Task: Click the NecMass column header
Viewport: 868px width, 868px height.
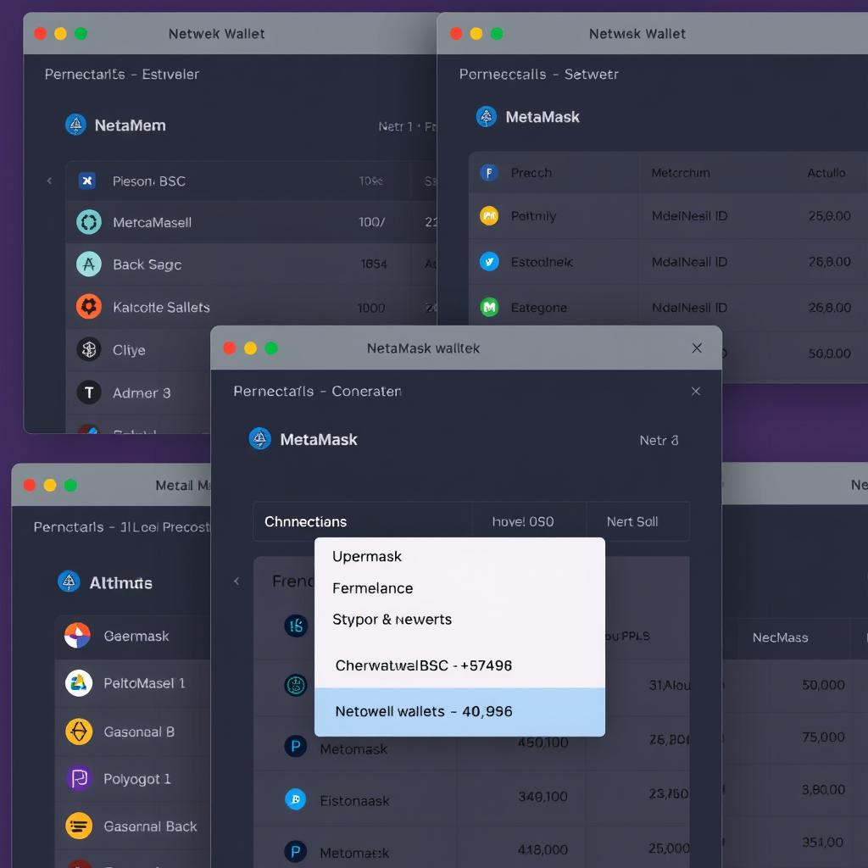Action: tap(780, 637)
